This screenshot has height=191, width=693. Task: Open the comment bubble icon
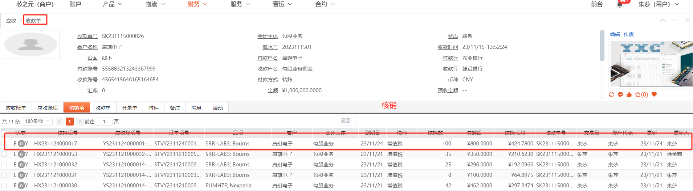620,94
